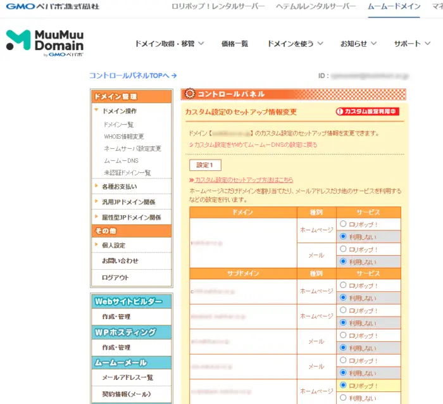The height and width of the screenshot is (404, 443).
Task: Expand the ドメイン取得・移管 dropdown menu
Action: tap(169, 44)
